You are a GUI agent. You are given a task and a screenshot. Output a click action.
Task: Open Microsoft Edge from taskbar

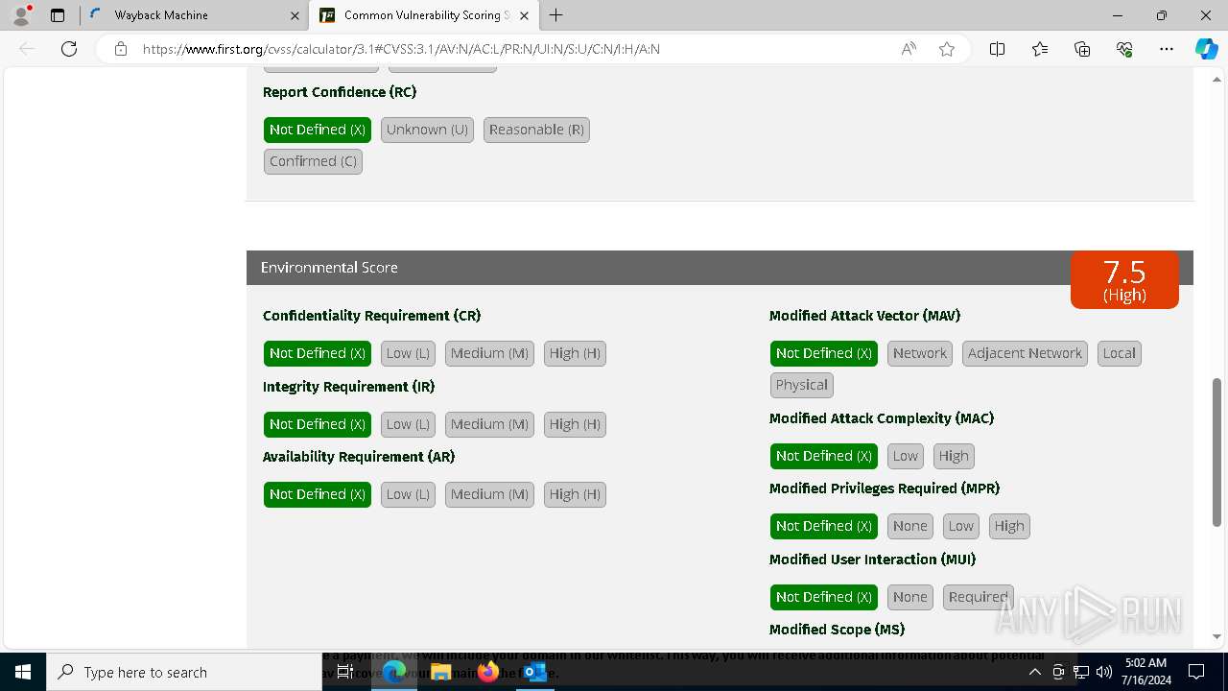coord(394,672)
